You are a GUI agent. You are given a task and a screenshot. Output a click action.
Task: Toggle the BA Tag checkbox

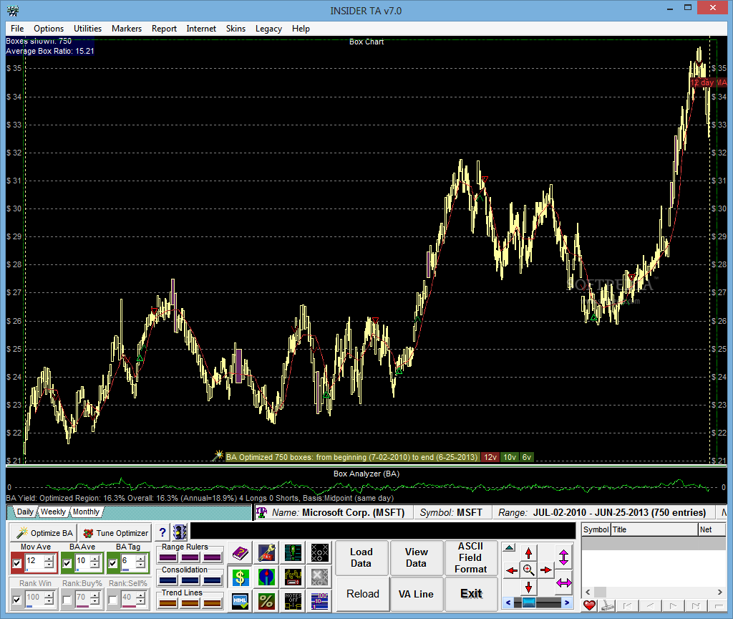112,563
